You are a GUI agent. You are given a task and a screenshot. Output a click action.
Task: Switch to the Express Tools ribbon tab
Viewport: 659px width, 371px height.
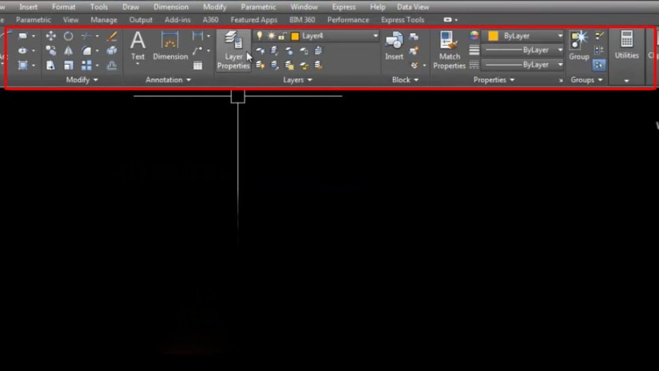(x=402, y=20)
